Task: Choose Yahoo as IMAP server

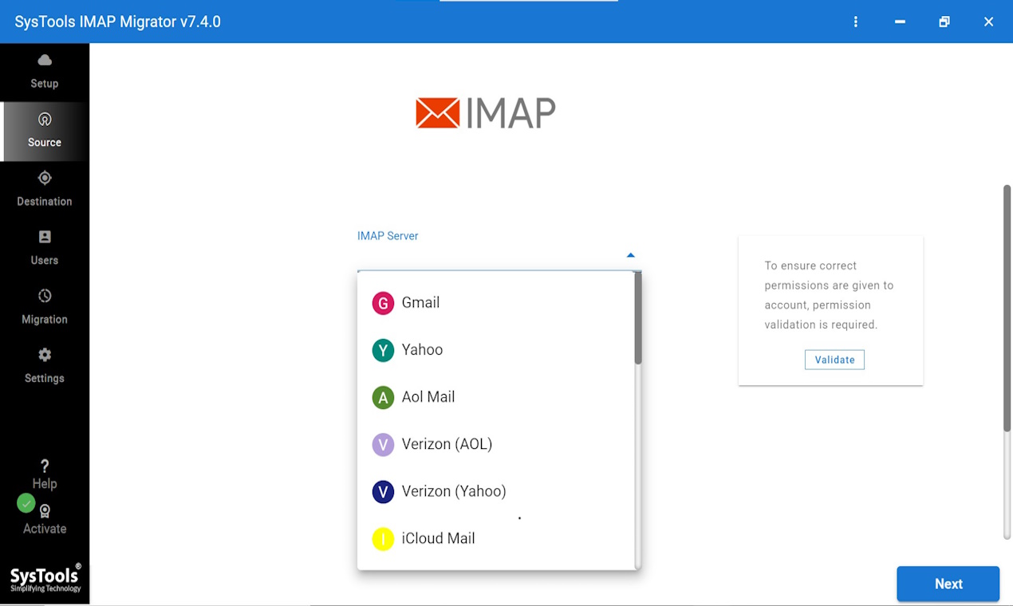Action: point(421,349)
